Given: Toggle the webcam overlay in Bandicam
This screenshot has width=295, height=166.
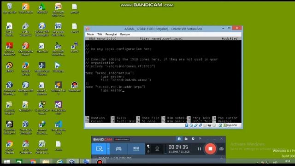Looking at the screenshot, I should [157, 148].
